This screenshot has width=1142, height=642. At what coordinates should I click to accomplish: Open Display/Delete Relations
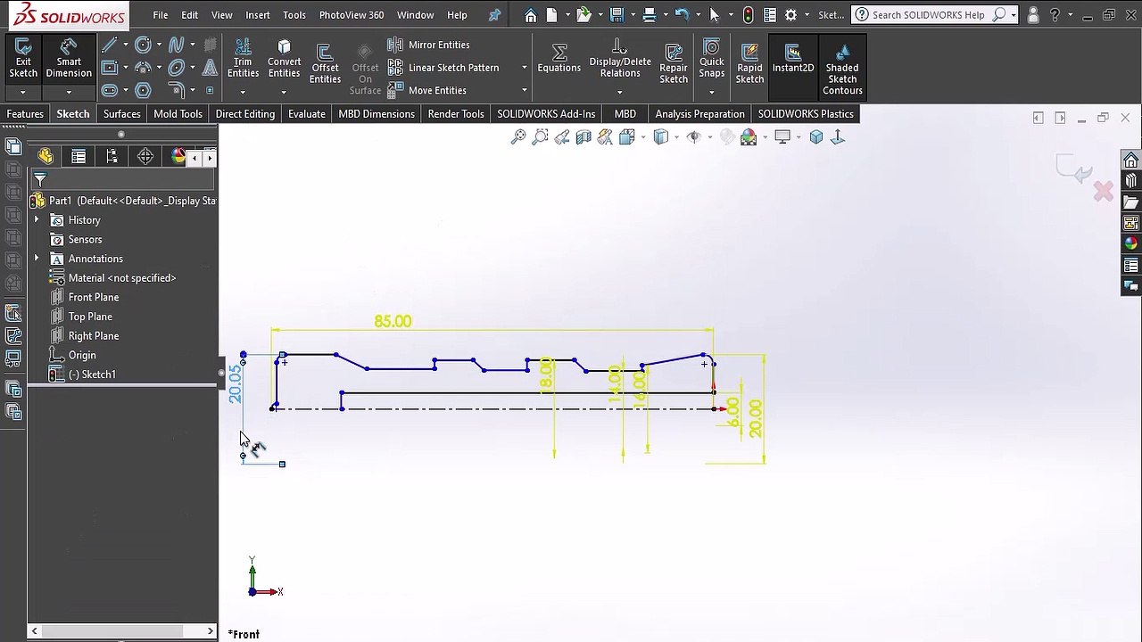click(x=620, y=59)
